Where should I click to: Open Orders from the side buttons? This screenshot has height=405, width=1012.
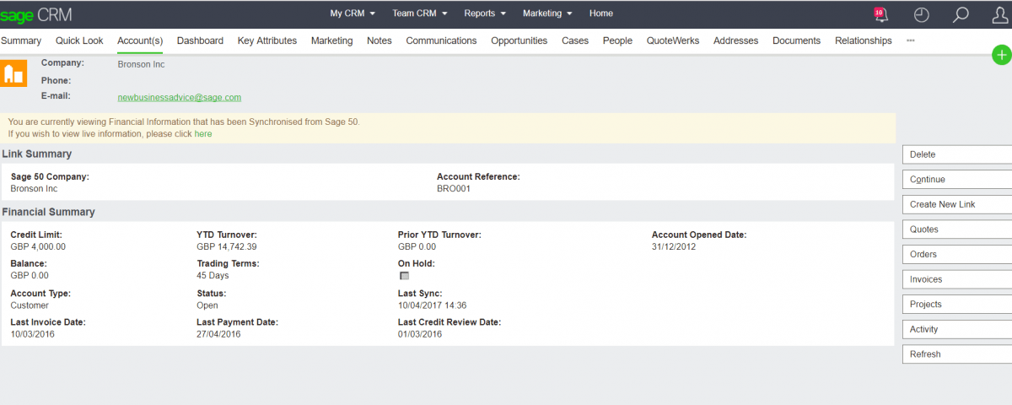click(x=957, y=254)
